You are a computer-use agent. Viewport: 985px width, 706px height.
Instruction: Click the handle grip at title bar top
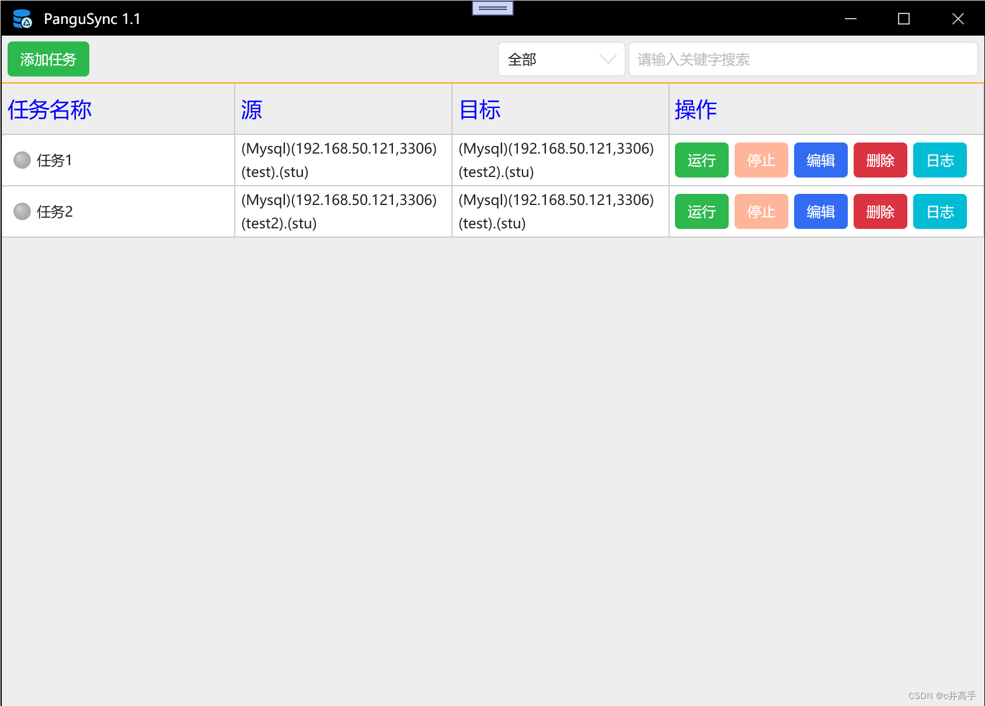click(493, 8)
